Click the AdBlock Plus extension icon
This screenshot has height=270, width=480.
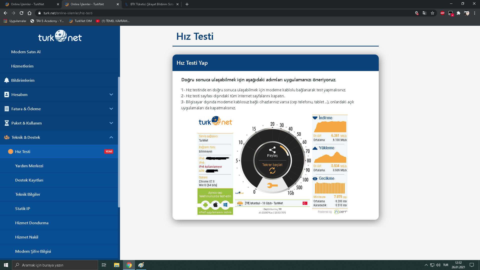pos(442,13)
